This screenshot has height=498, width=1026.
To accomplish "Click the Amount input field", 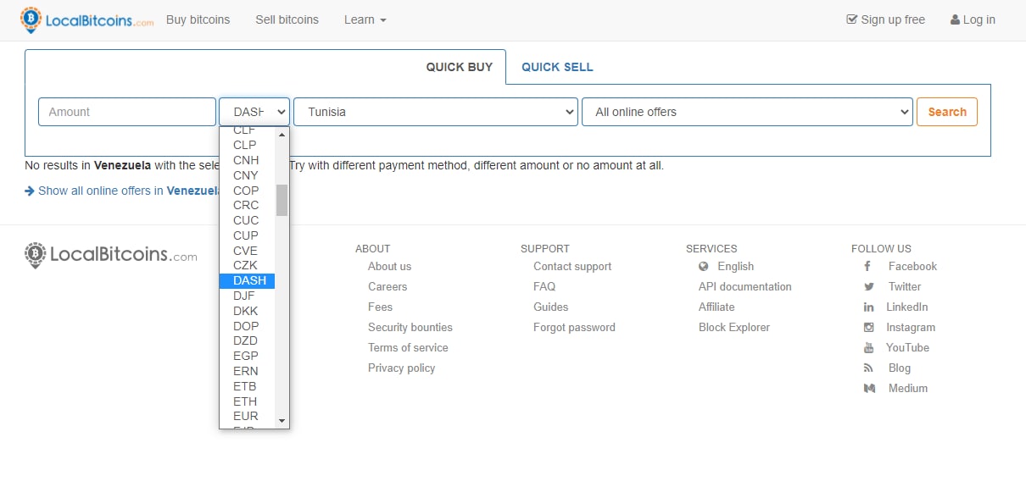I will [127, 112].
